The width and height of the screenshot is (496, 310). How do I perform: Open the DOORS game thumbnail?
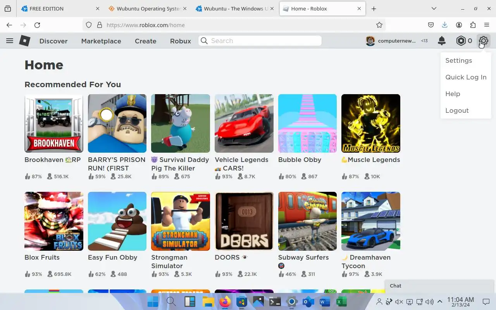tap(244, 221)
